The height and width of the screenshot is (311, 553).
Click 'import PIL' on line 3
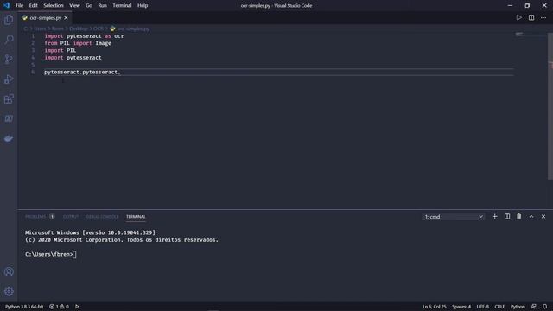60,50
